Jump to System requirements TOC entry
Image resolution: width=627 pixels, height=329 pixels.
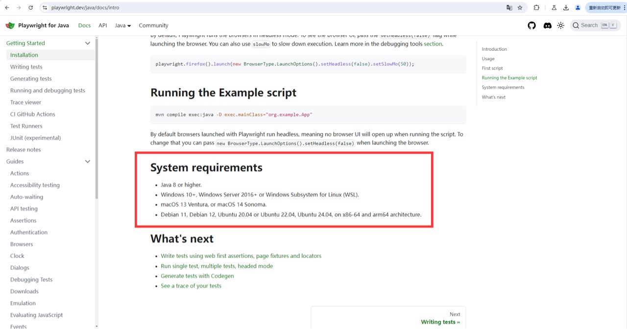pos(503,88)
